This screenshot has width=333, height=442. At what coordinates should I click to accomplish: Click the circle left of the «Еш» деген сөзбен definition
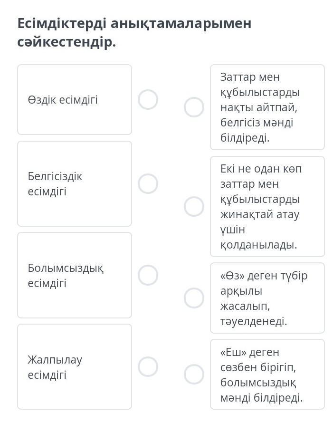coord(194,375)
